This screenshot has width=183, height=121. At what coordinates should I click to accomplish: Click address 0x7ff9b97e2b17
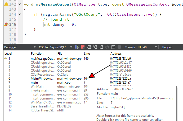point(121,63)
